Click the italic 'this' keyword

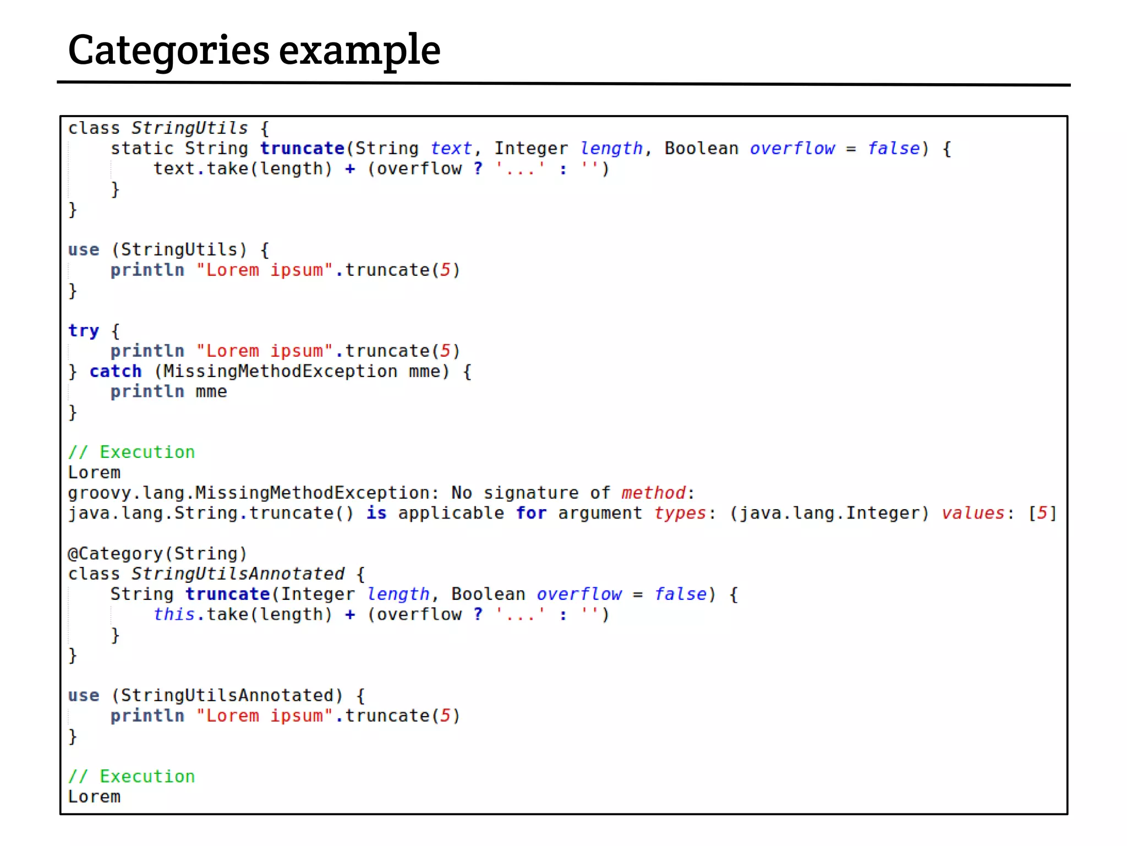(x=174, y=615)
